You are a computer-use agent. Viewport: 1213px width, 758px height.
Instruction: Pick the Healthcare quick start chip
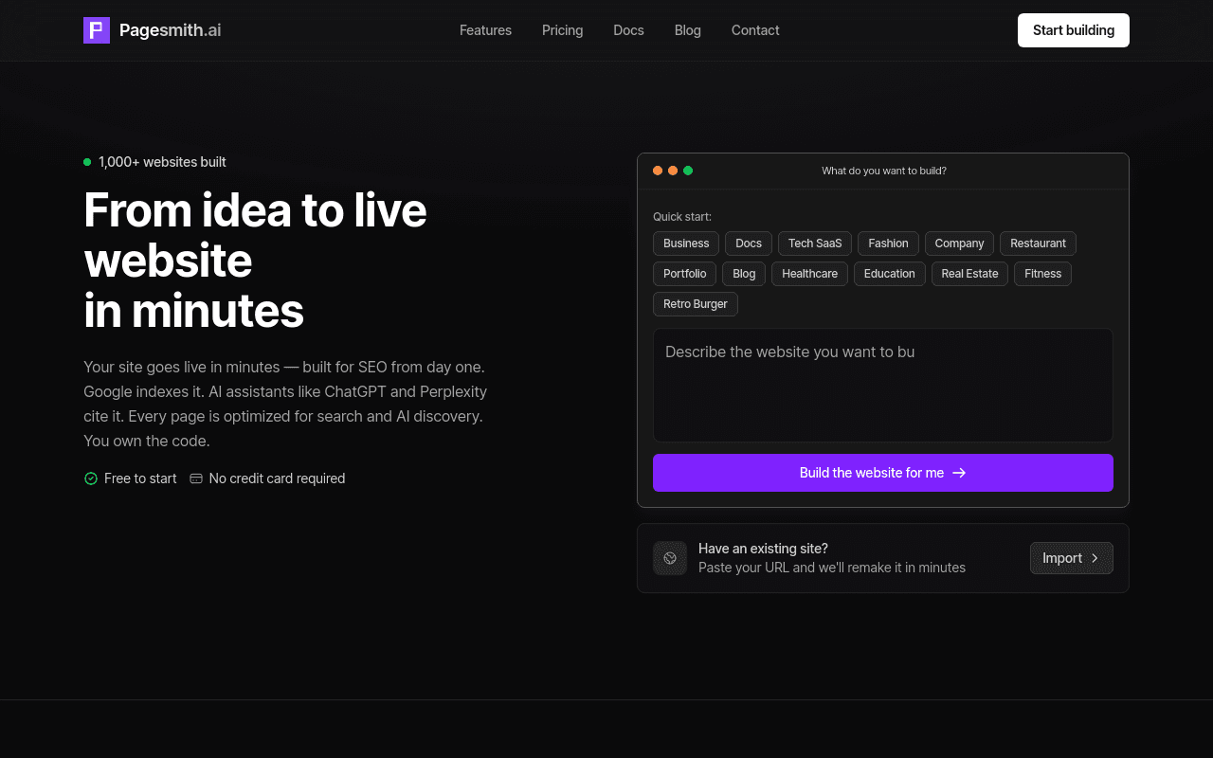(809, 274)
